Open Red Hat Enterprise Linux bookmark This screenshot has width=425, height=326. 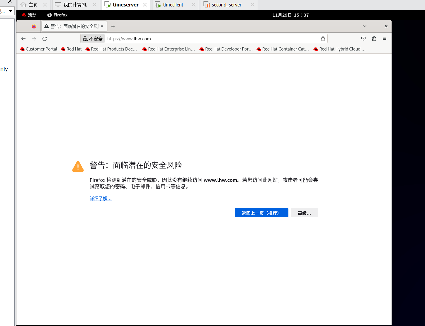point(169,49)
